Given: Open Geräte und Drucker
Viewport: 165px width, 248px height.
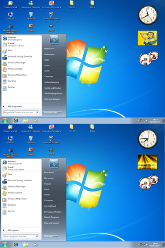Looking at the screenshot, I should point(52,88).
